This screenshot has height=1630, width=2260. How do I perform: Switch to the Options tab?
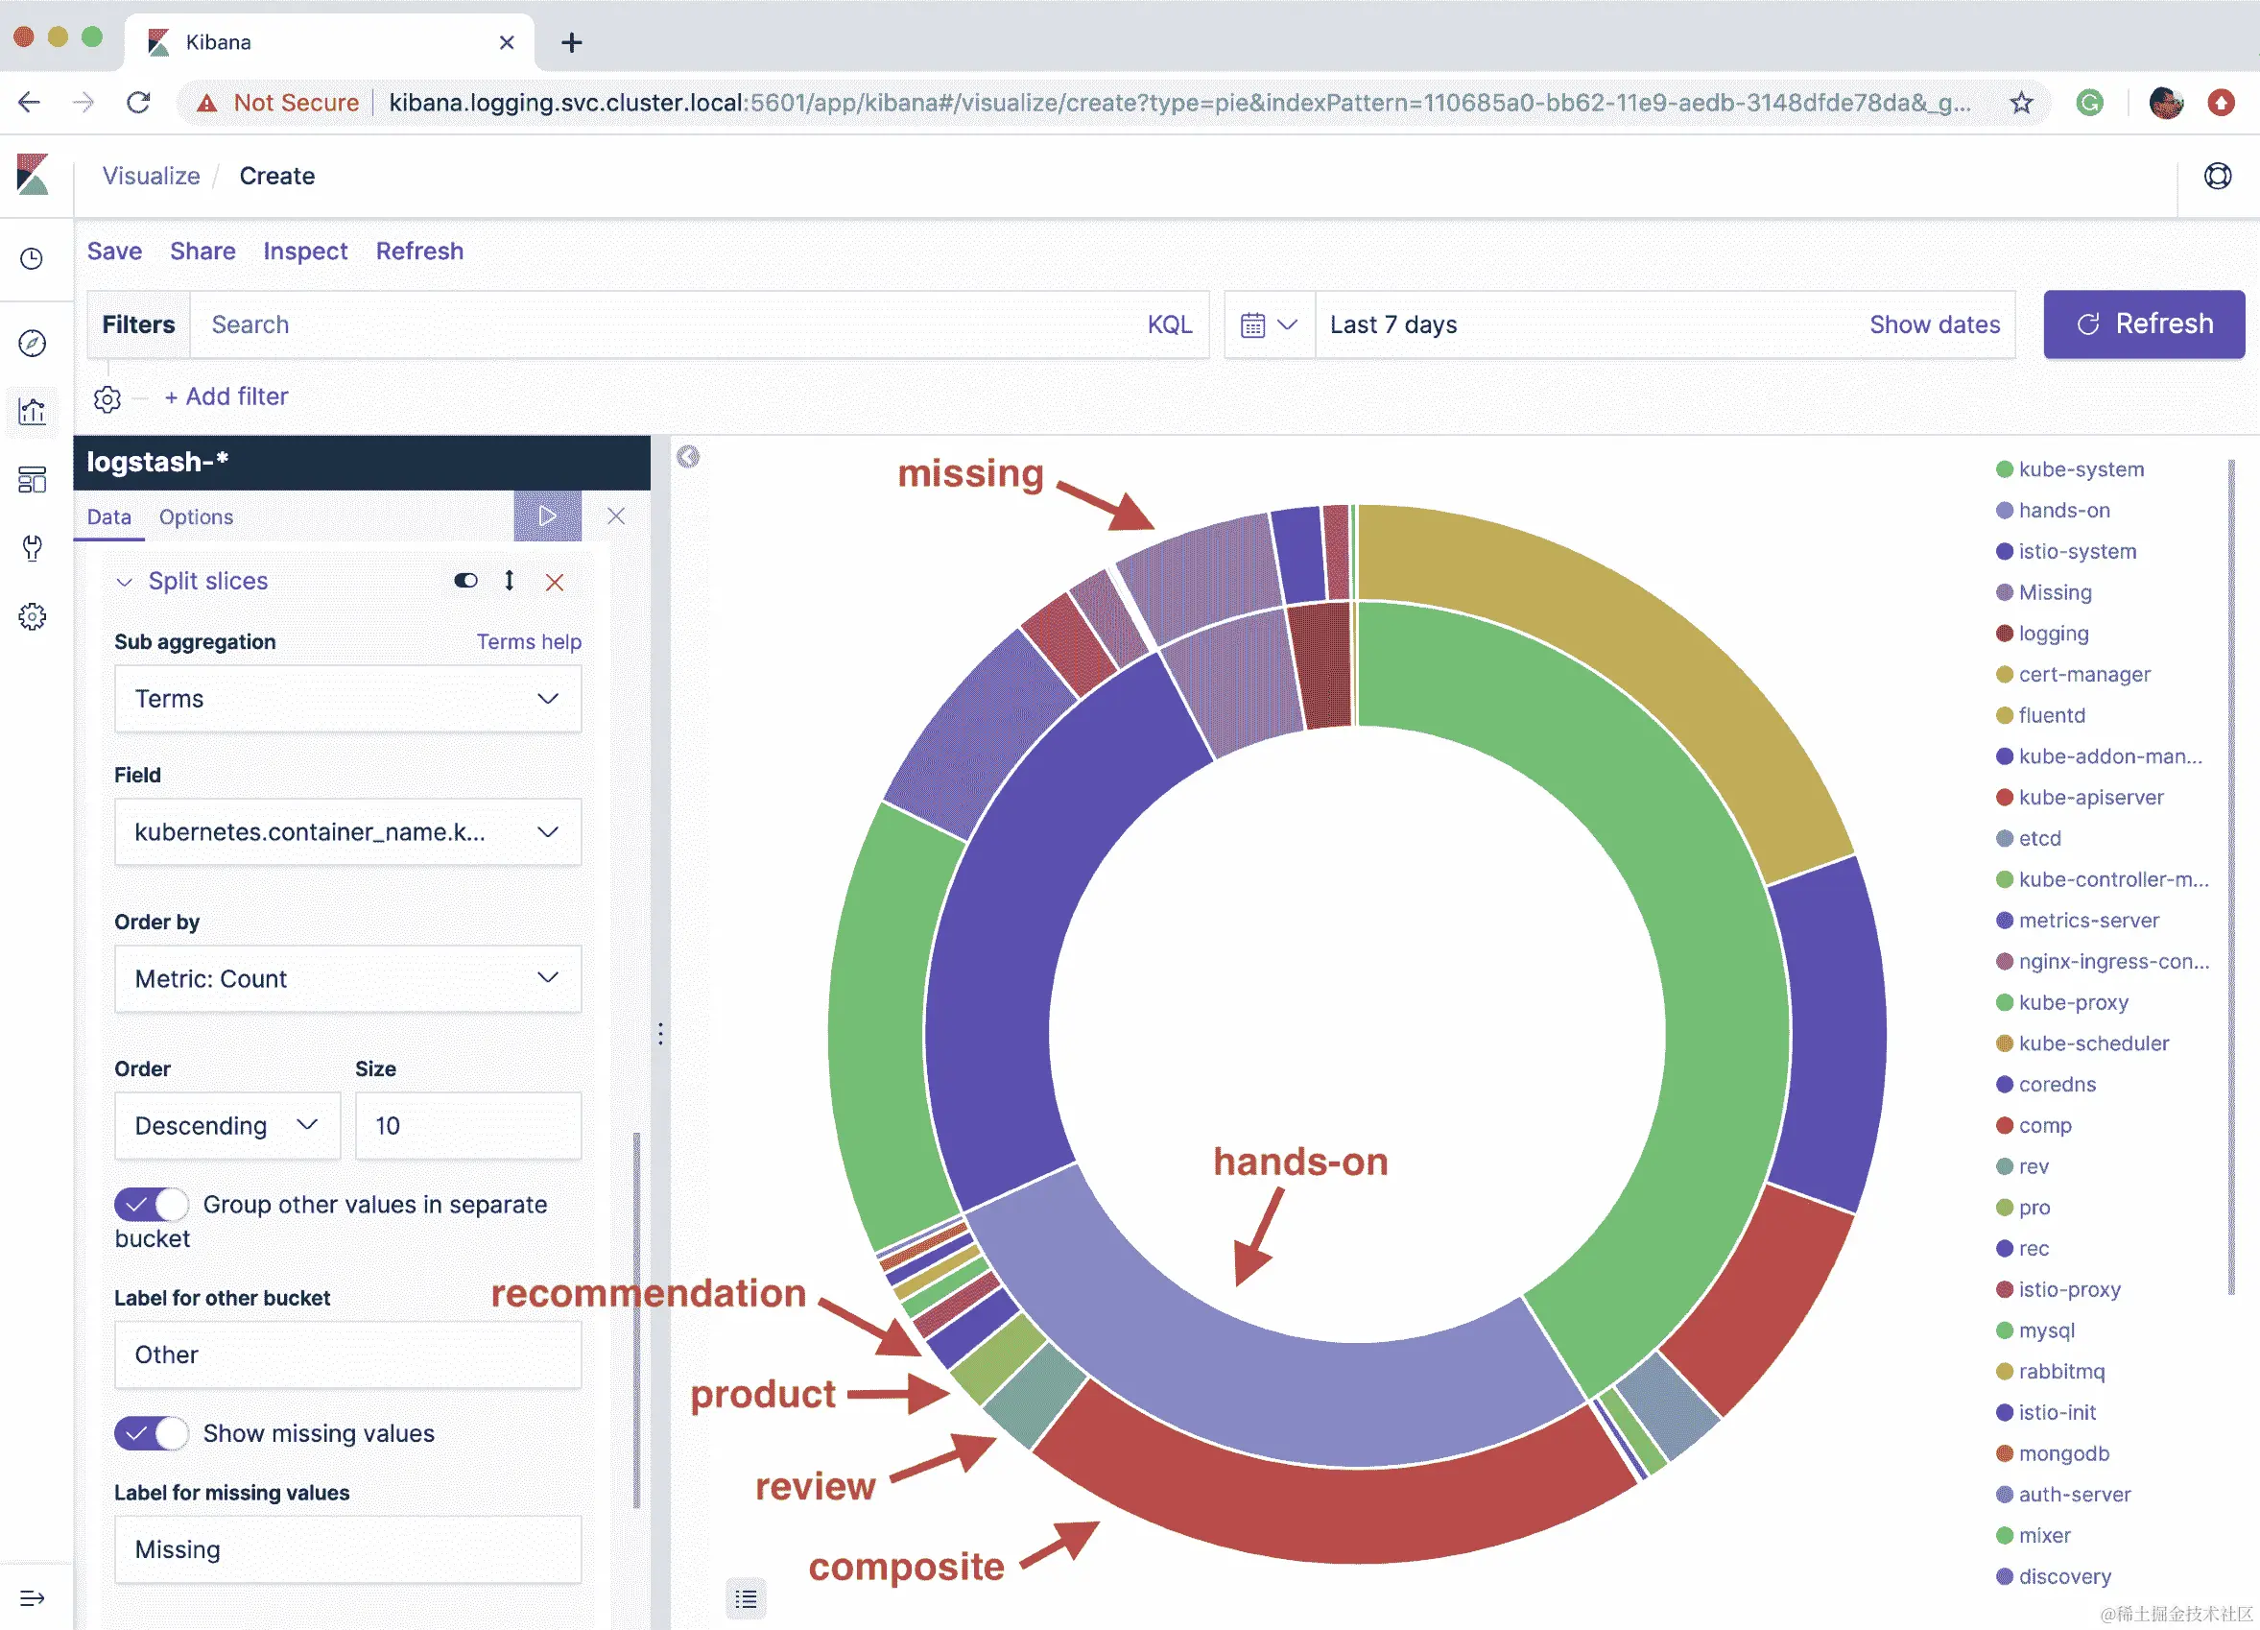pos(196,516)
